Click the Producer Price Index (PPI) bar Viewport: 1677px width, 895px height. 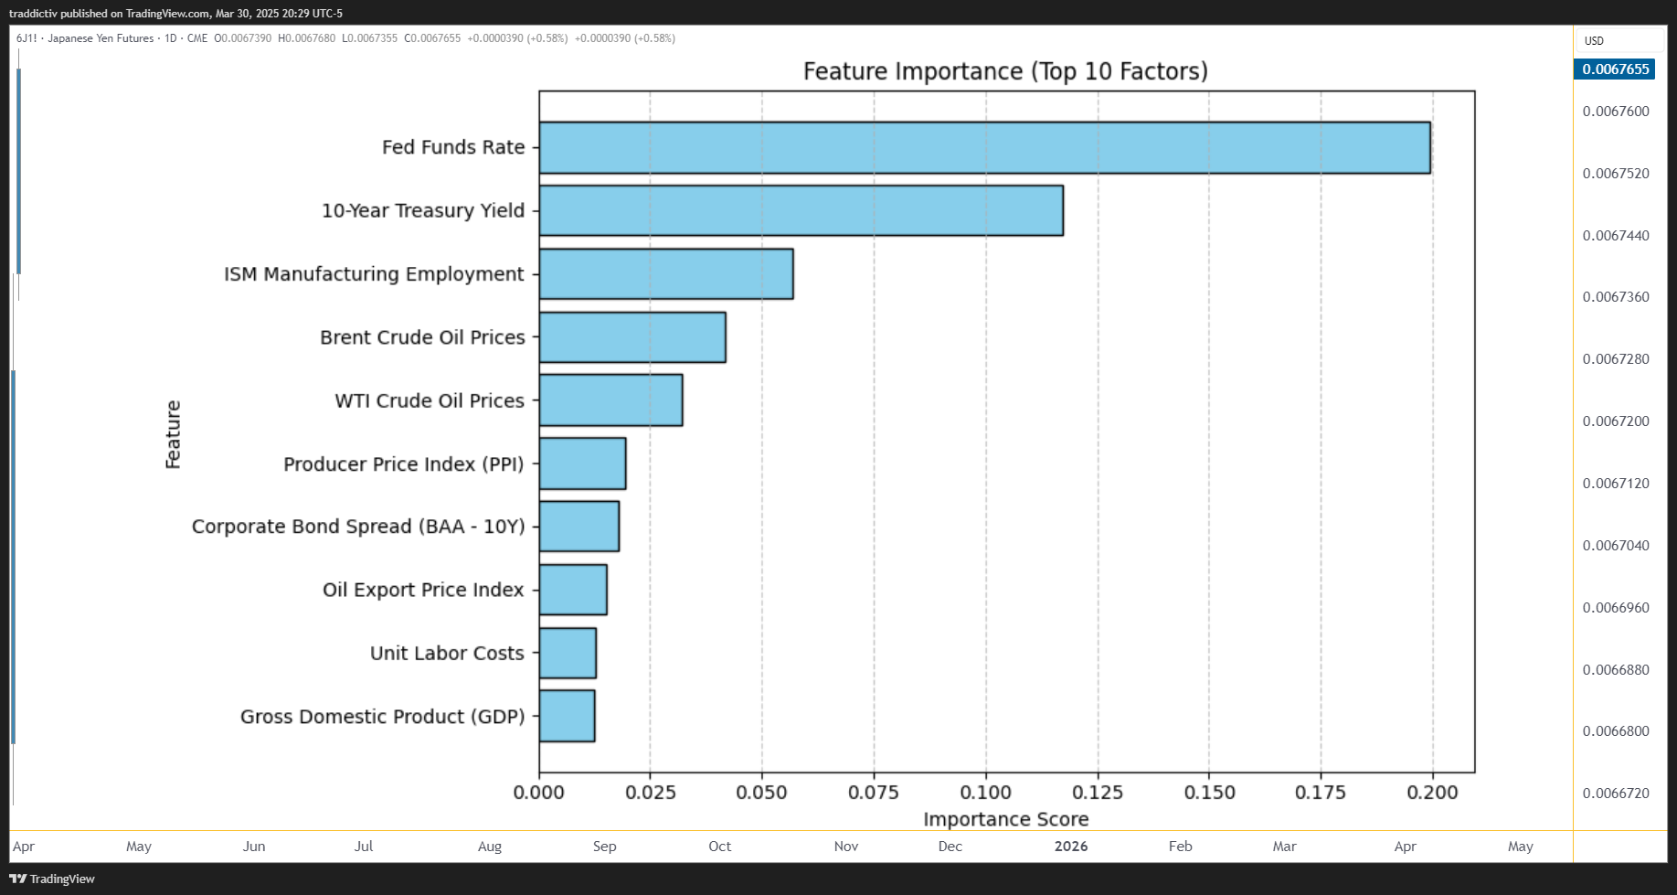582,463
